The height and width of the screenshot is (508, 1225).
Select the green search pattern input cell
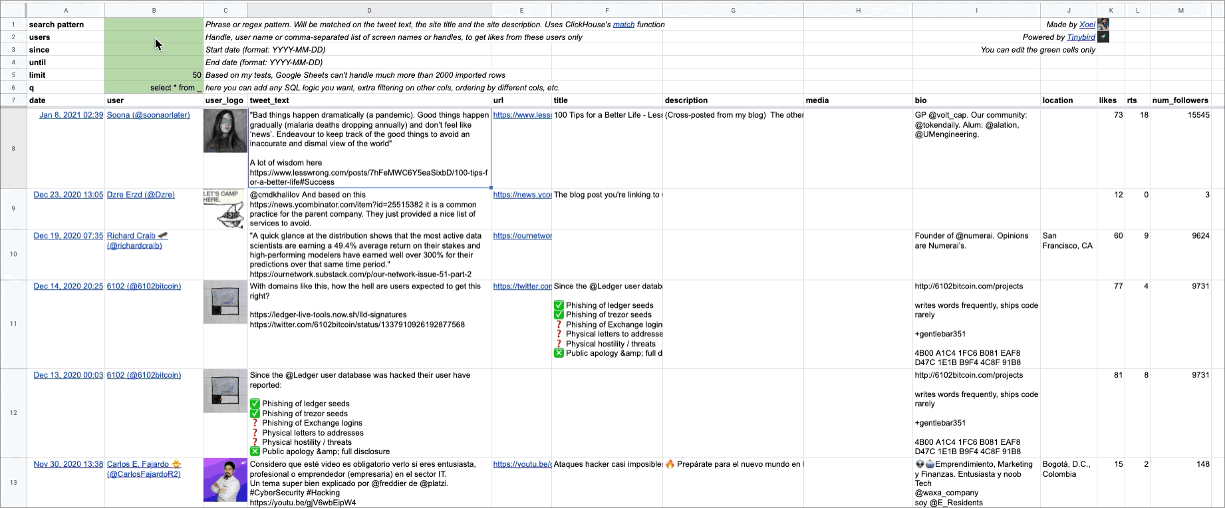click(x=154, y=25)
